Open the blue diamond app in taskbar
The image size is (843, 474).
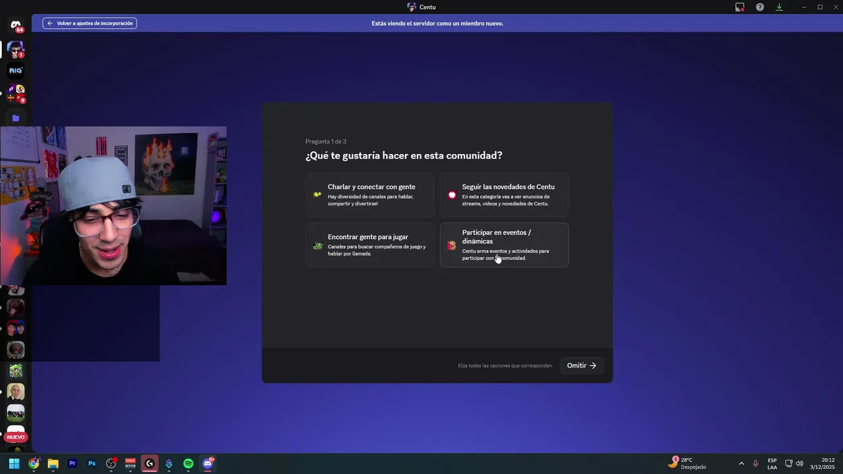click(169, 463)
